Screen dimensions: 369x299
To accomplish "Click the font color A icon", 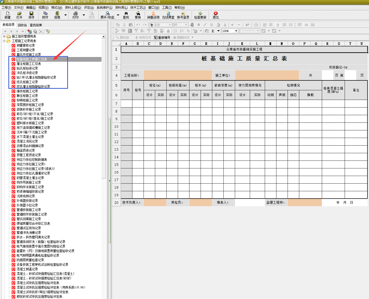I will click(225, 25).
